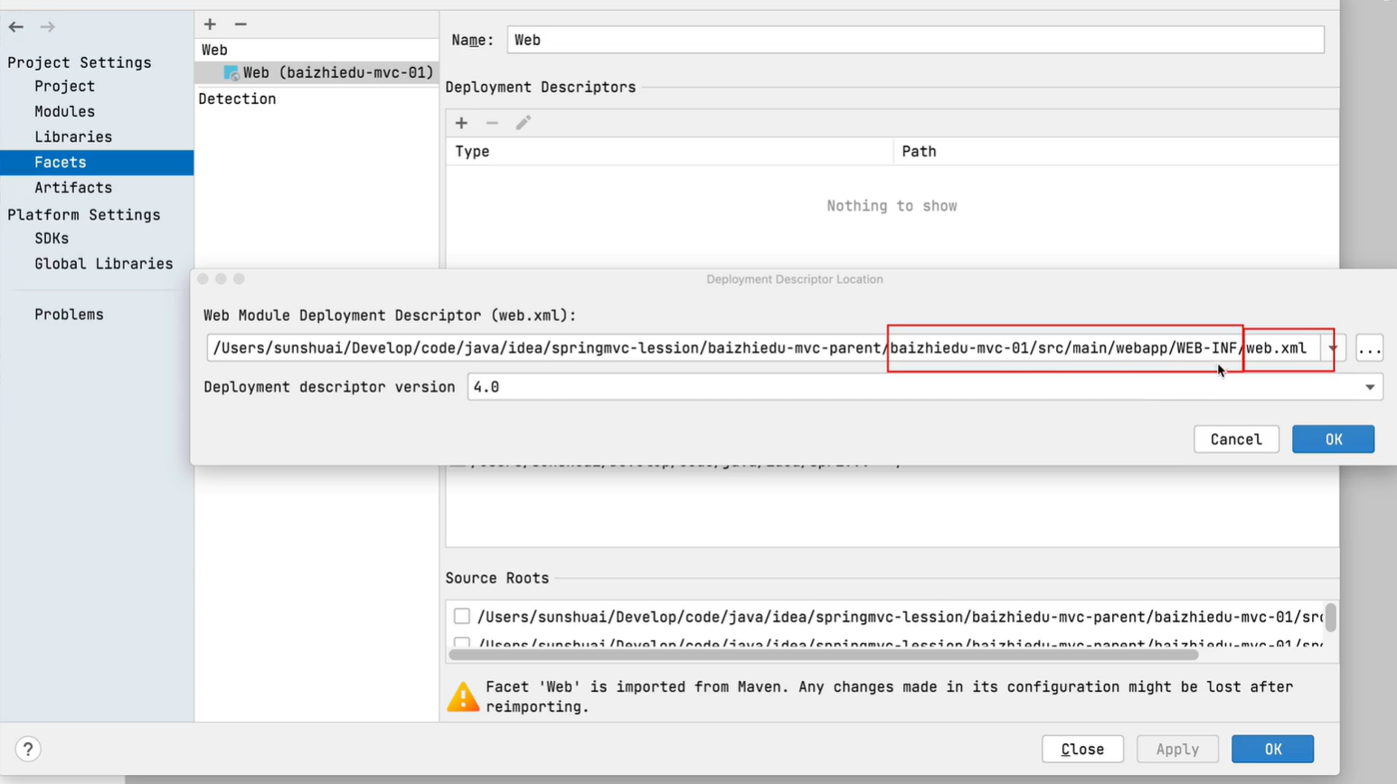Expand the web.xml path history dropdown
This screenshot has height=784, width=1397.
pos(1333,348)
